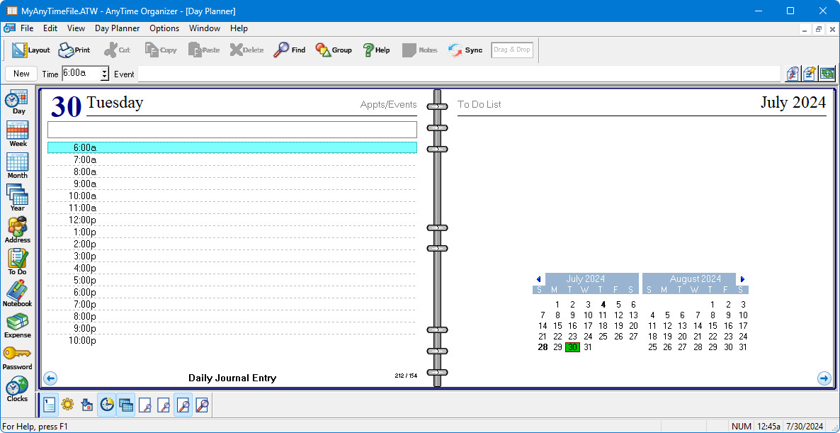Open the Edit menu
Viewport: 840px width, 433px height.
point(50,28)
